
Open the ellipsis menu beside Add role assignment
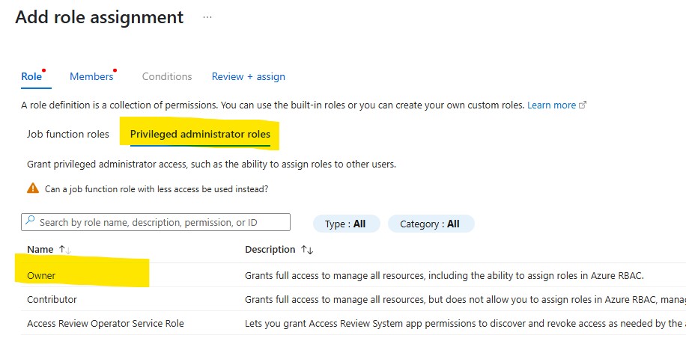207,17
